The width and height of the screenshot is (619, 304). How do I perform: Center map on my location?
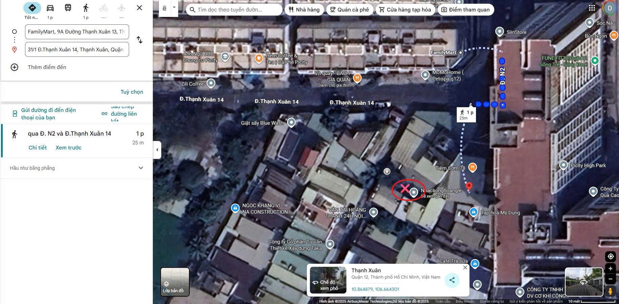pyautogui.click(x=610, y=256)
